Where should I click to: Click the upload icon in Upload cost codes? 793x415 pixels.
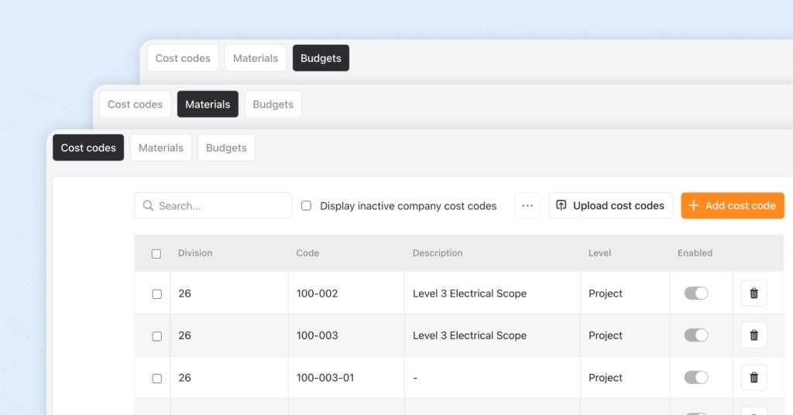[561, 206]
